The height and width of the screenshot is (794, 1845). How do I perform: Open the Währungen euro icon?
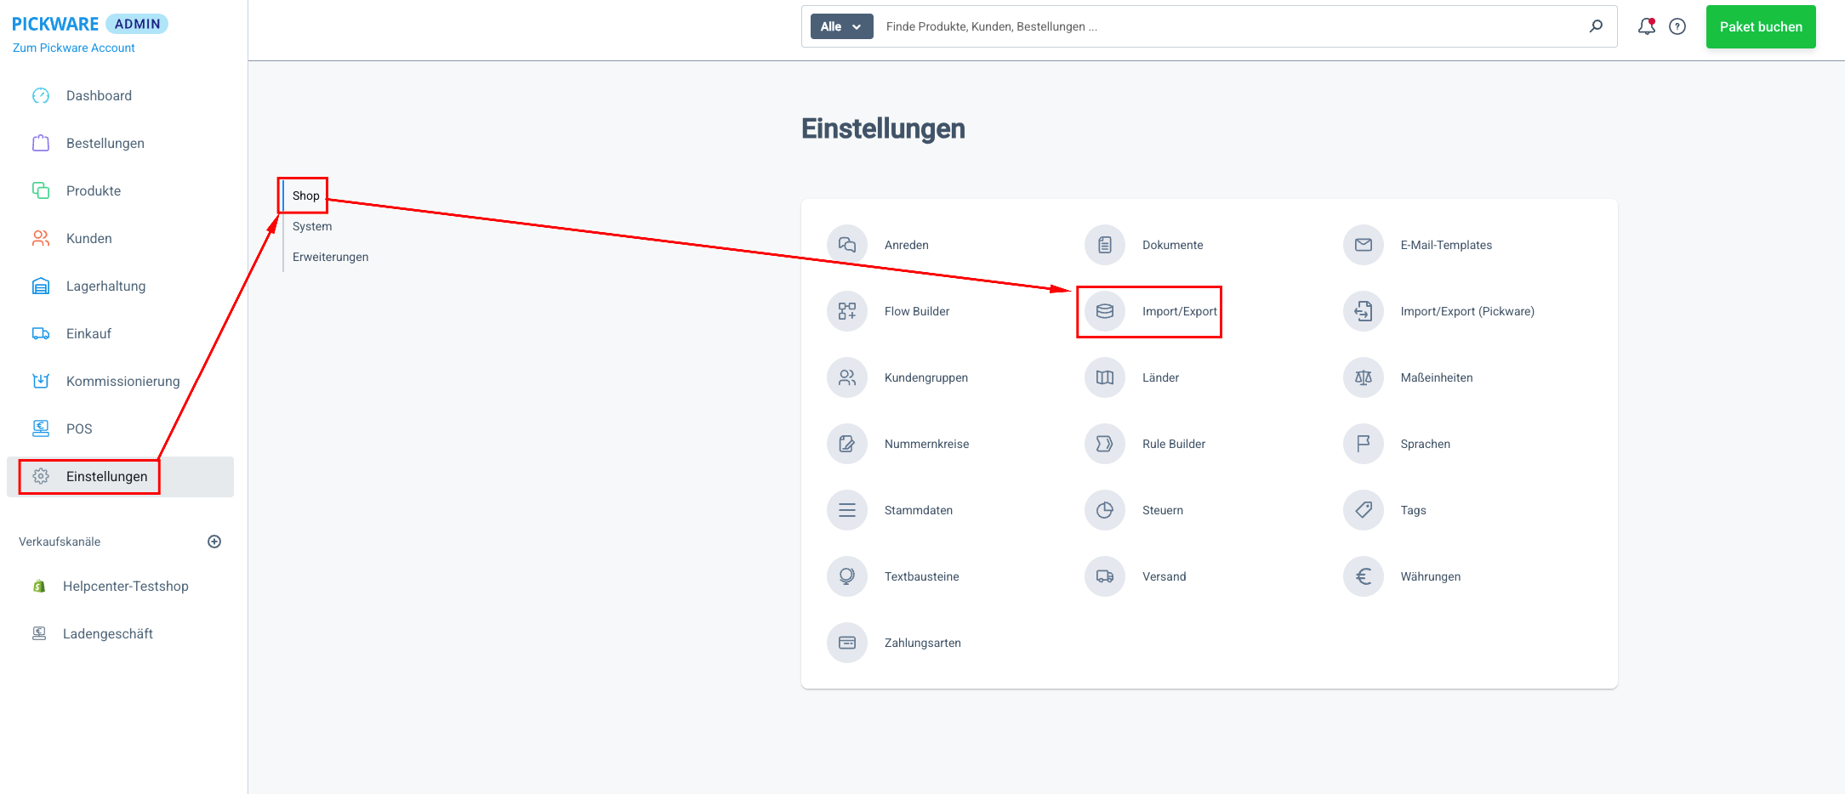1363,576
